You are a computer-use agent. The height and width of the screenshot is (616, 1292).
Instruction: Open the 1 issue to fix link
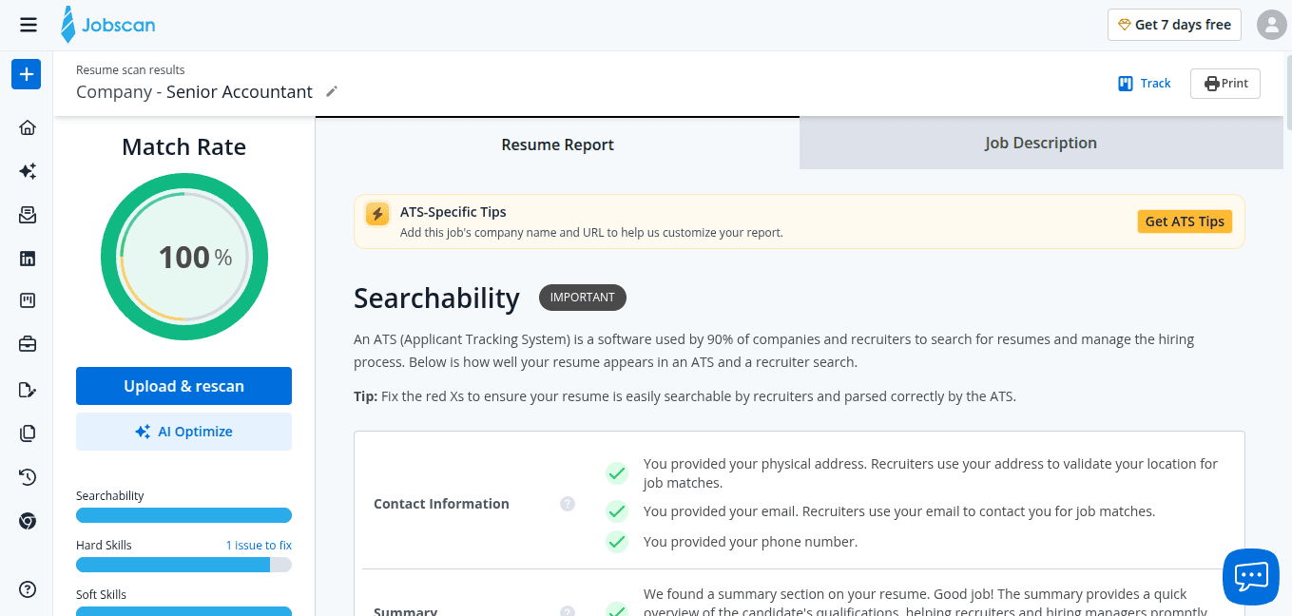click(259, 546)
